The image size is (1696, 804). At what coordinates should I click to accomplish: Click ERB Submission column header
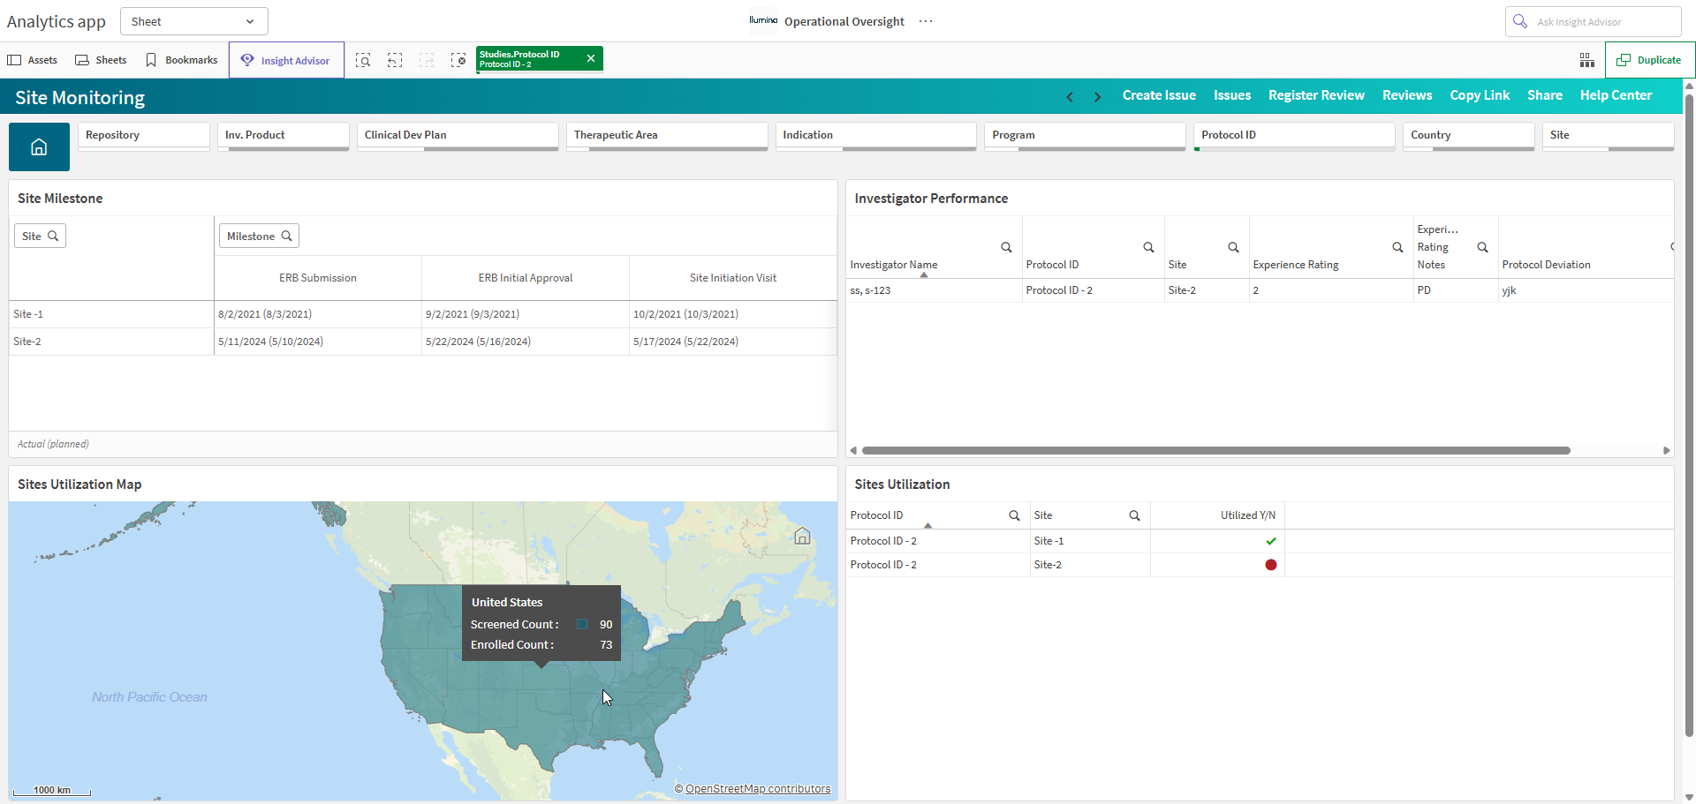coord(318,278)
